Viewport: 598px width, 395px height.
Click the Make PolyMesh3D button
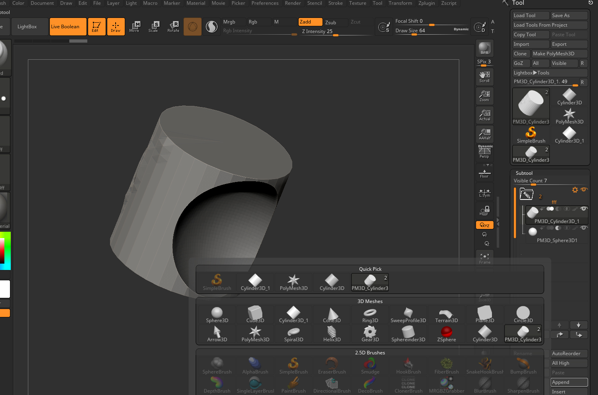click(559, 54)
